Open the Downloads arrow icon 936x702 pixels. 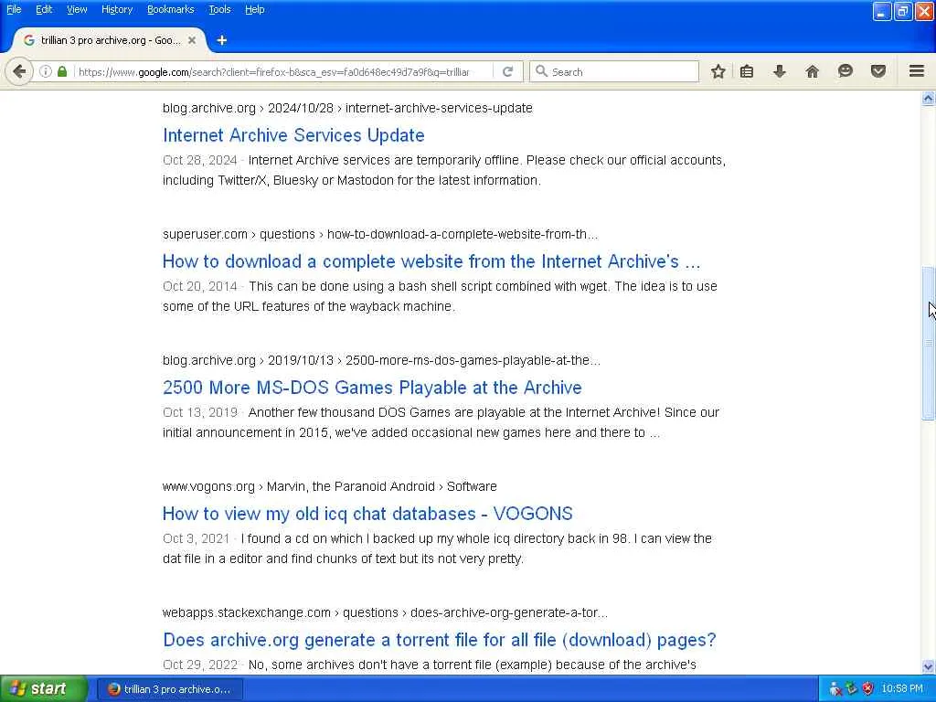tap(780, 71)
